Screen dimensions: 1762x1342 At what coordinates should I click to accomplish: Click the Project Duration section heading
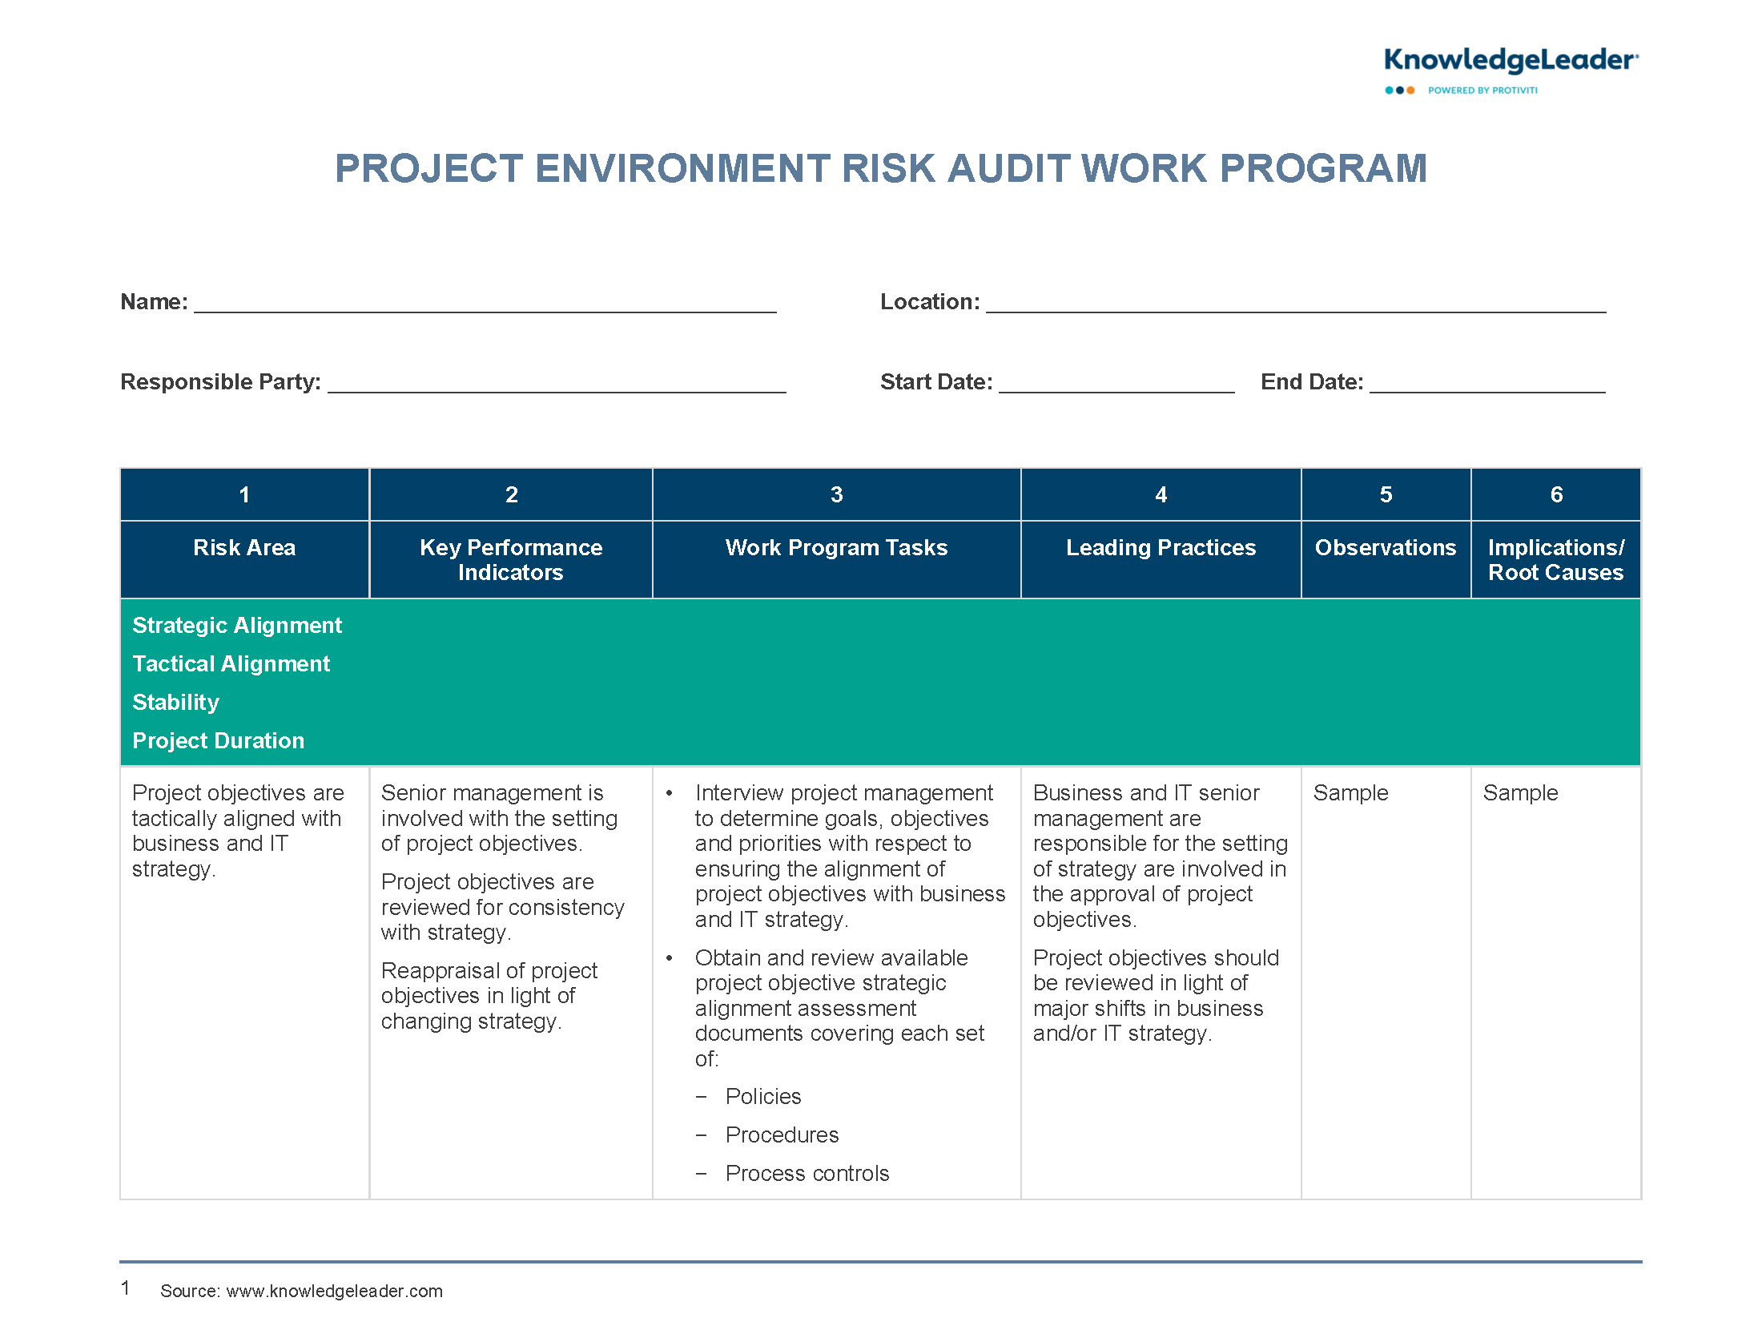tap(218, 740)
